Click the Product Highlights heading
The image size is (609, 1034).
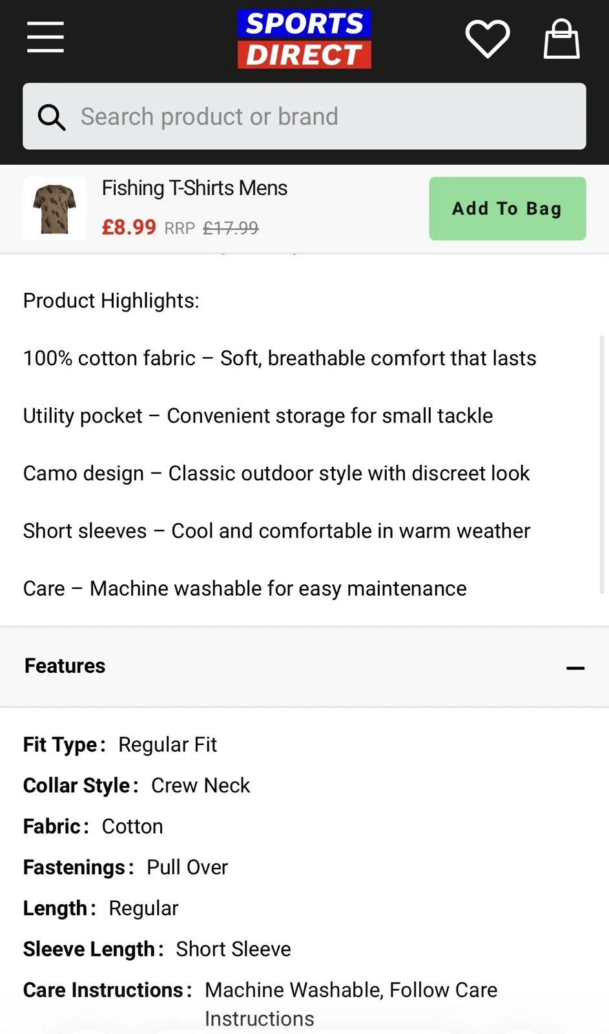(x=111, y=301)
